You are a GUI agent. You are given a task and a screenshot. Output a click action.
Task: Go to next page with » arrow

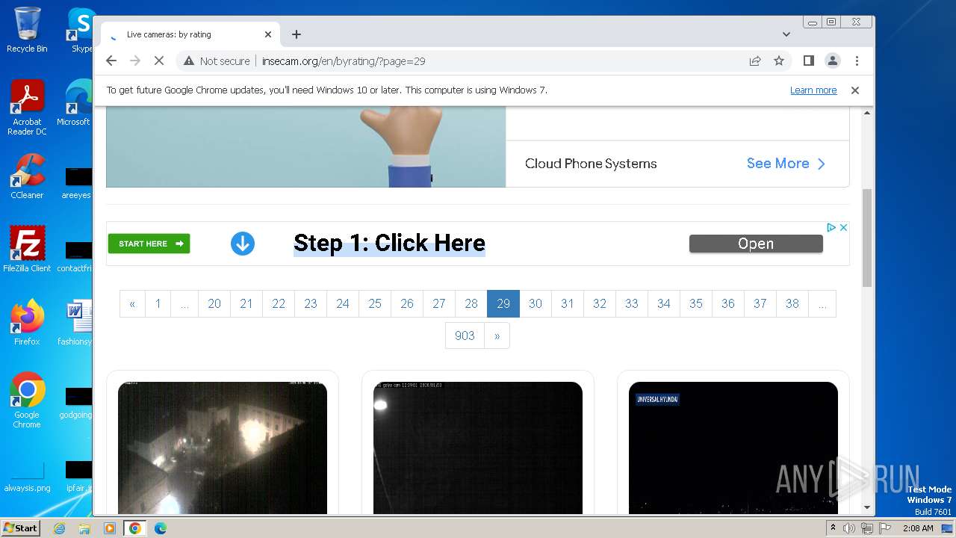point(497,336)
